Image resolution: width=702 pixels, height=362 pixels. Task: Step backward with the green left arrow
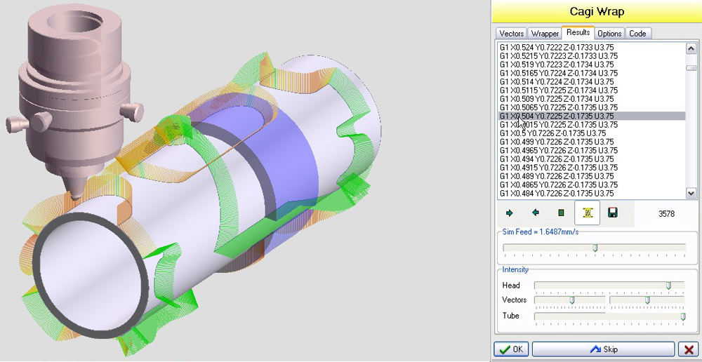tap(535, 213)
